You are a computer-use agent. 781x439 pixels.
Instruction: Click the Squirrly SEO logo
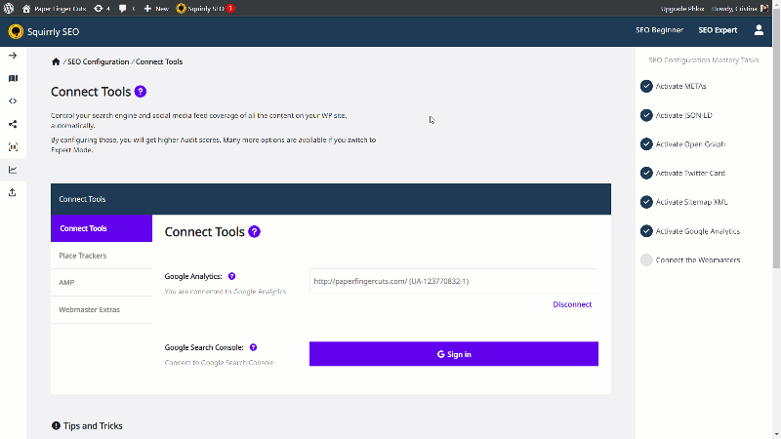[x=16, y=31]
